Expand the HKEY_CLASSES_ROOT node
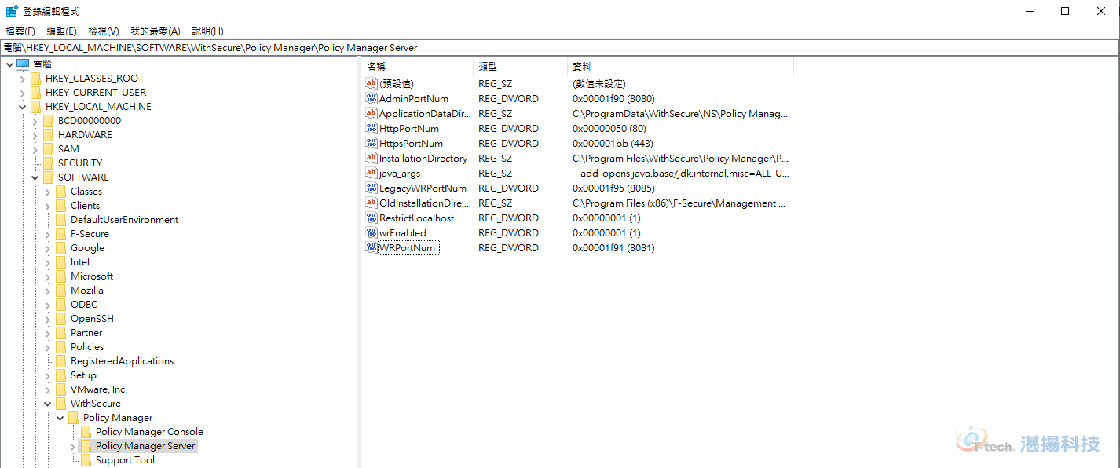Screen dimensions: 1120x468 click(21, 79)
